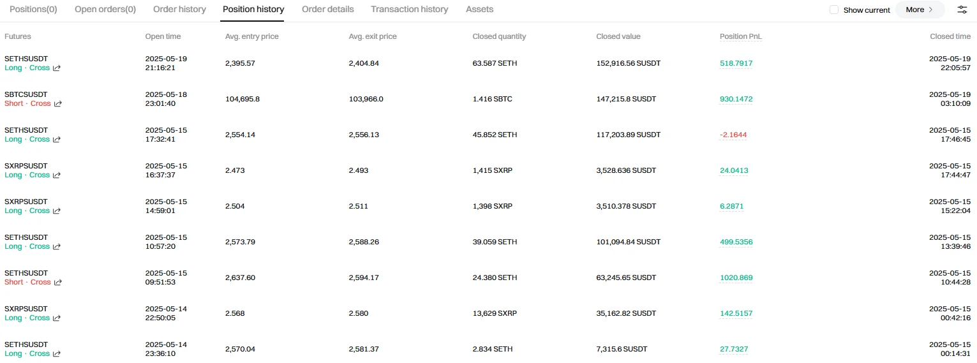Click the Position PnL column header
This screenshot has height=363, width=977.
click(x=740, y=36)
